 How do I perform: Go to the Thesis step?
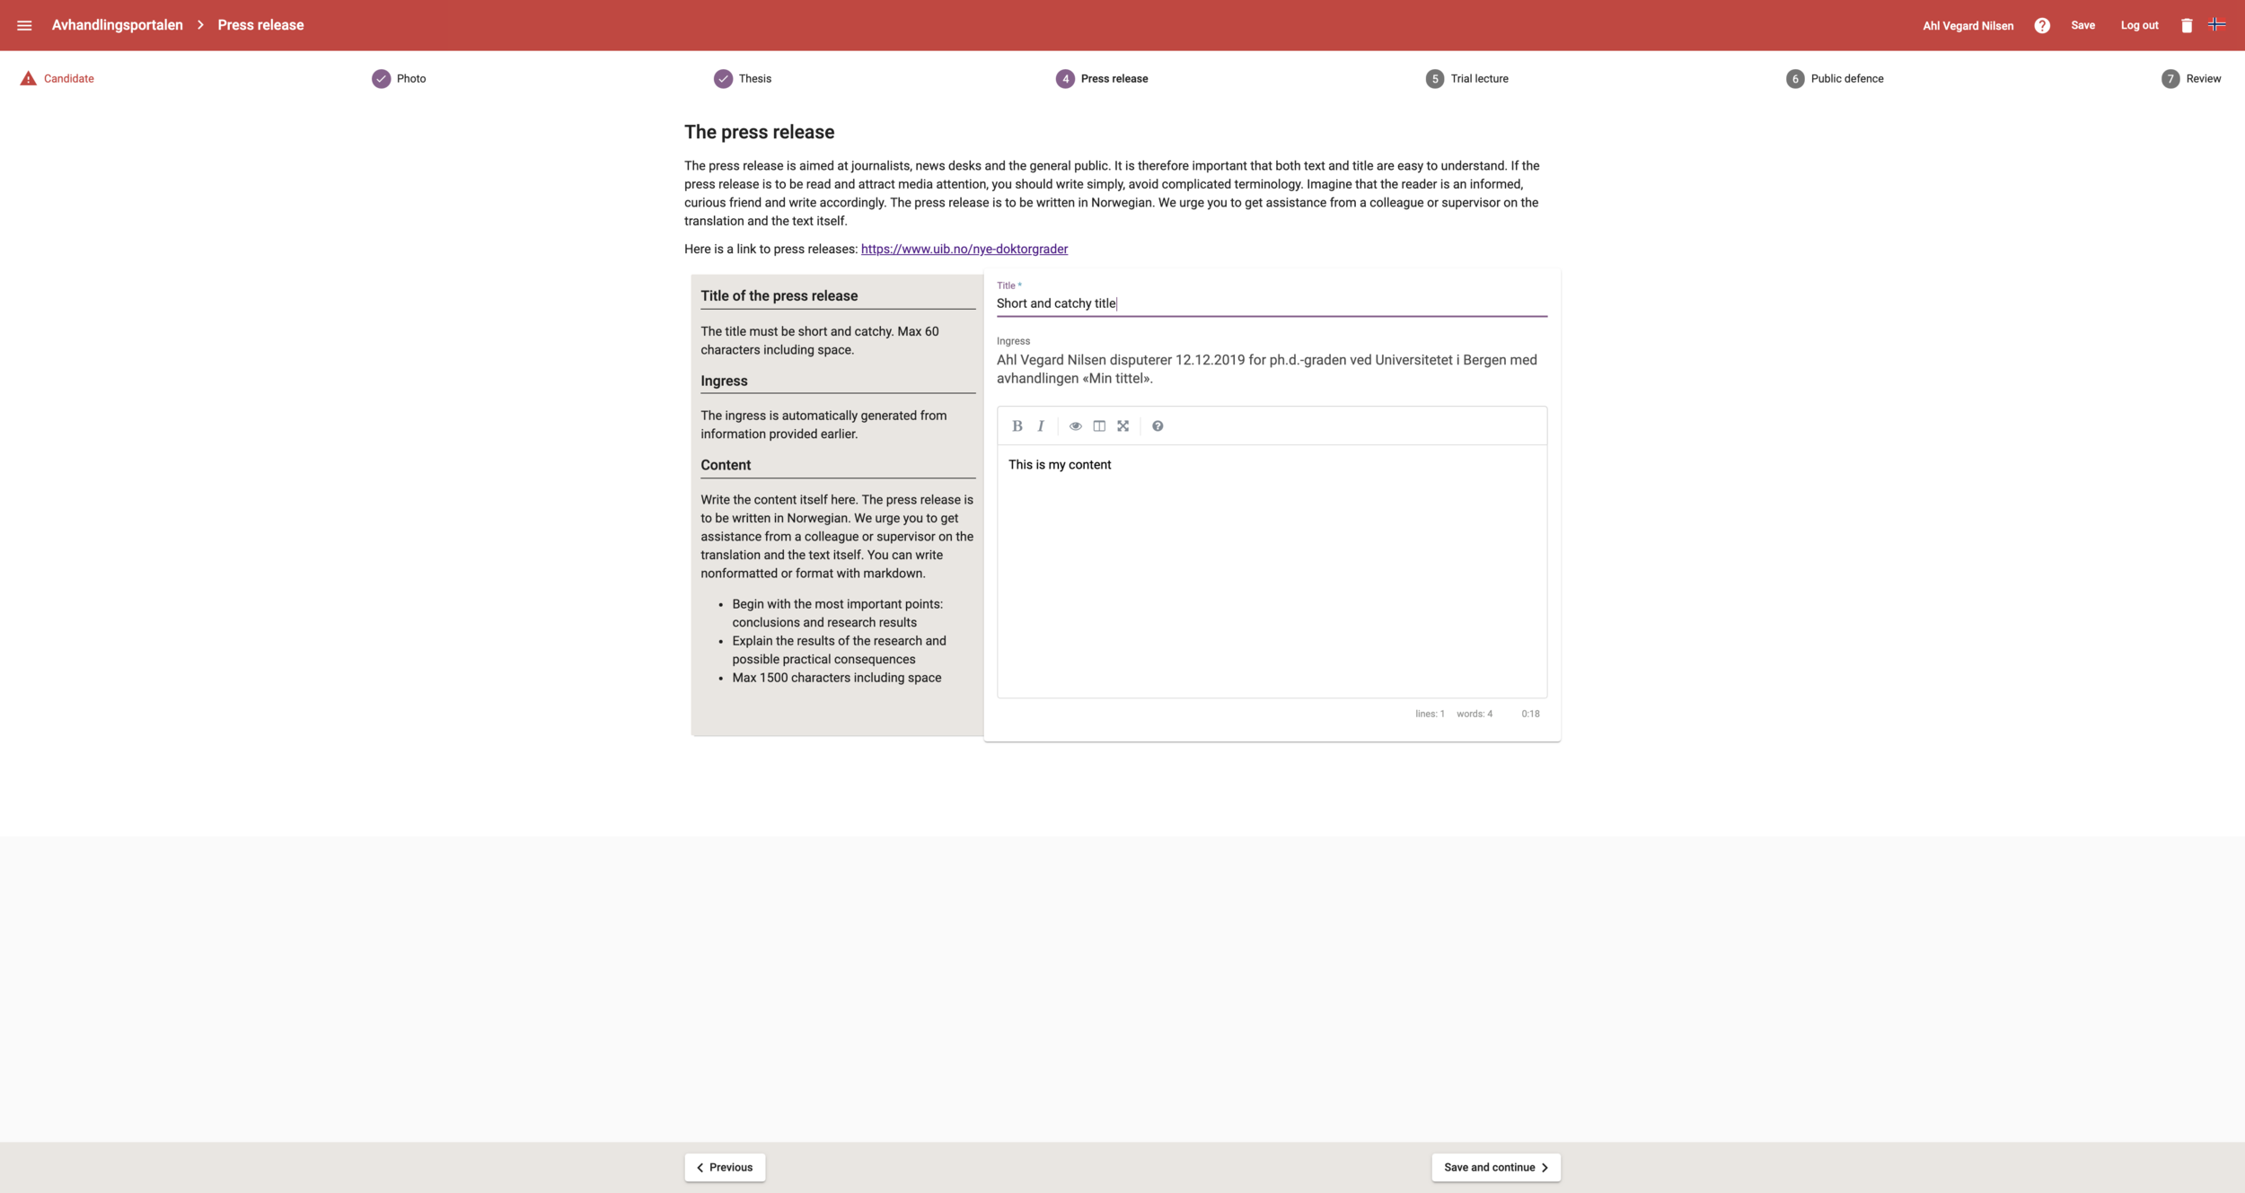coord(744,79)
